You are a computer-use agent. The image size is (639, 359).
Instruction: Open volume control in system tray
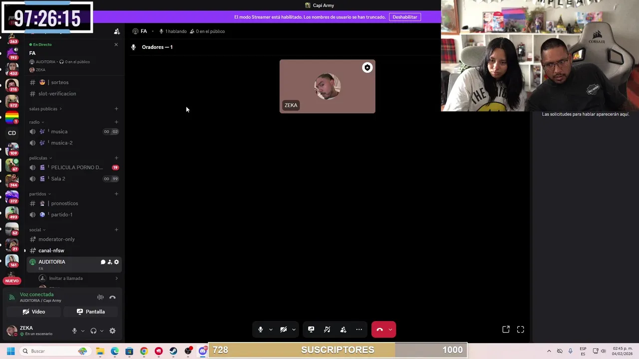(x=604, y=351)
